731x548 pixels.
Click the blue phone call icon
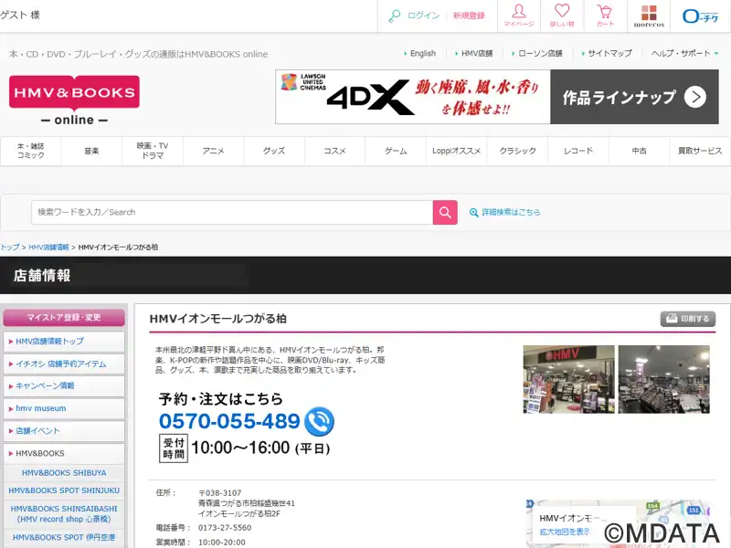coord(320,421)
